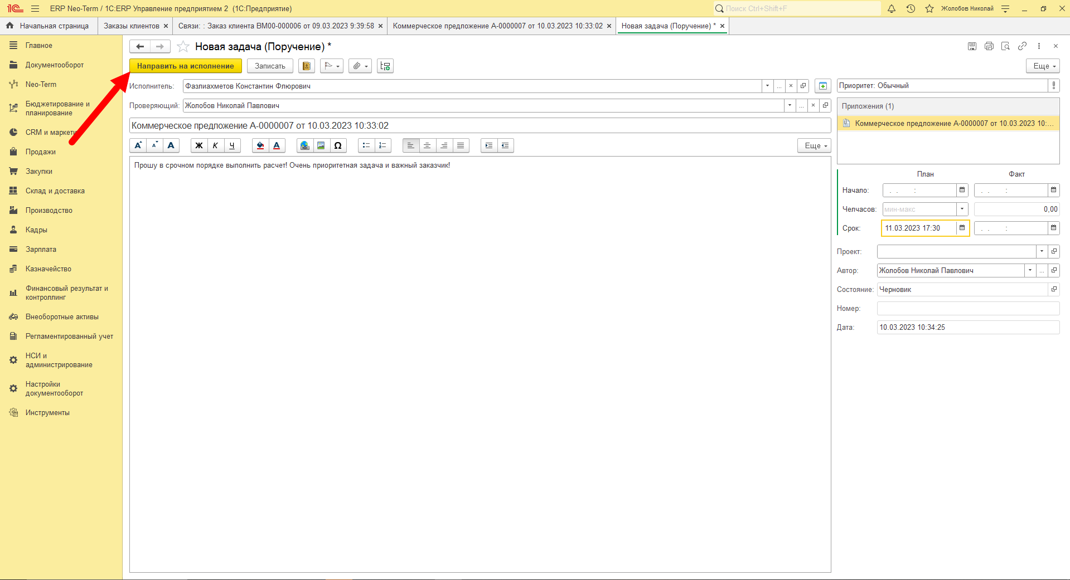Screen dimensions: 1070x580
Task: Insert picture via image icon
Action: [321, 145]
